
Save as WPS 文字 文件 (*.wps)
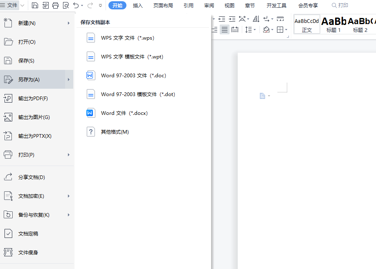pos(143,38)
